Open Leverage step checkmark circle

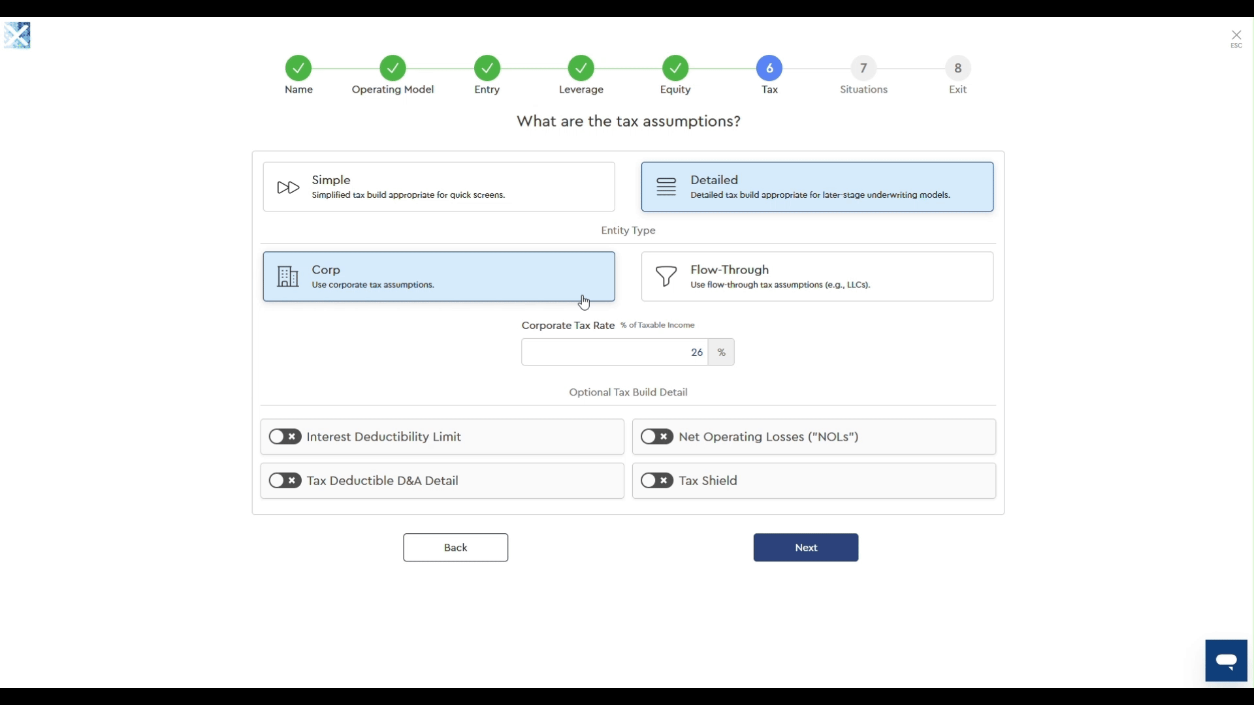click(x=581, y=69)
